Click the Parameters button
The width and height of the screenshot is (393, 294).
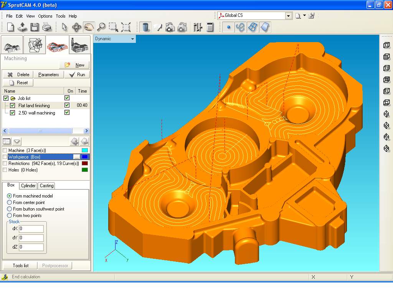click(x=48, y=75)
